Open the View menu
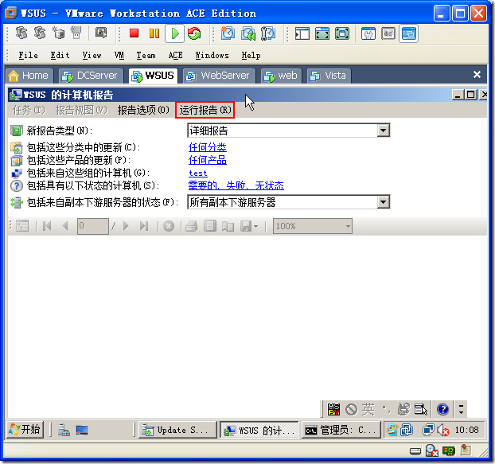Image resolution: width=495 pixels, height=464 pixels. [92, 56]
